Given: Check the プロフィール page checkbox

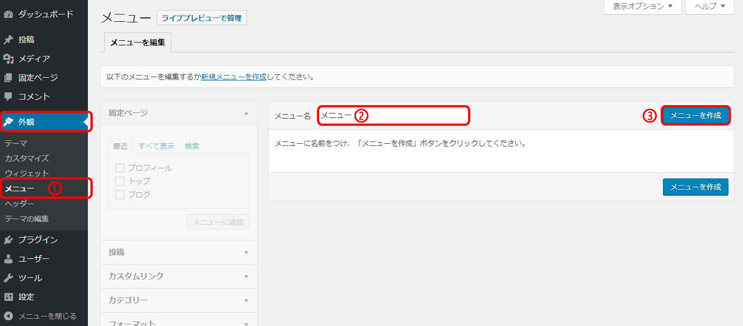Looking at the screenshot, I should (x=119, y=168).
